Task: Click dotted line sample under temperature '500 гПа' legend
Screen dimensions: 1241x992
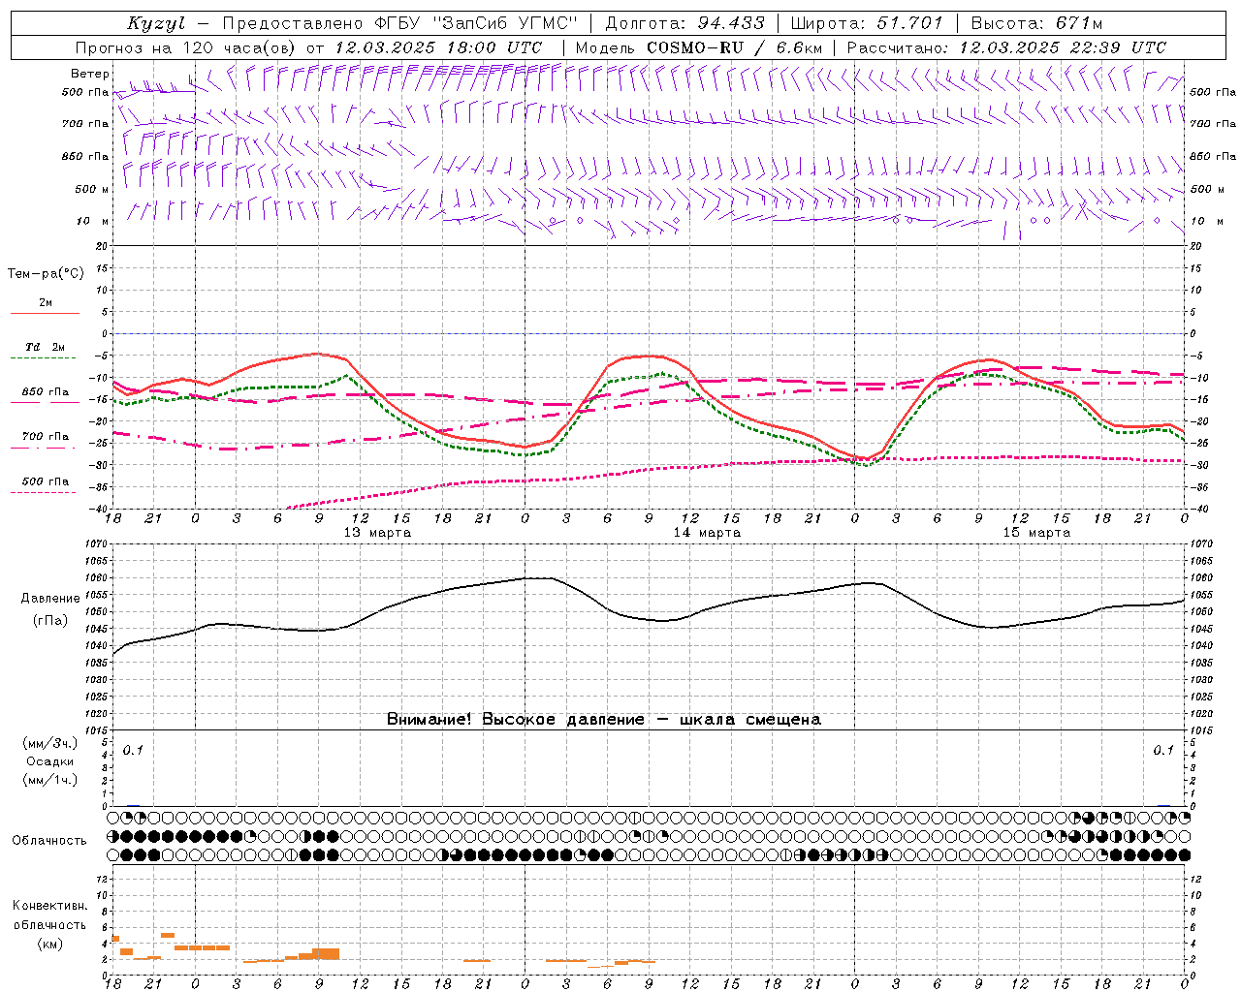Action: (x=45, y=493)
